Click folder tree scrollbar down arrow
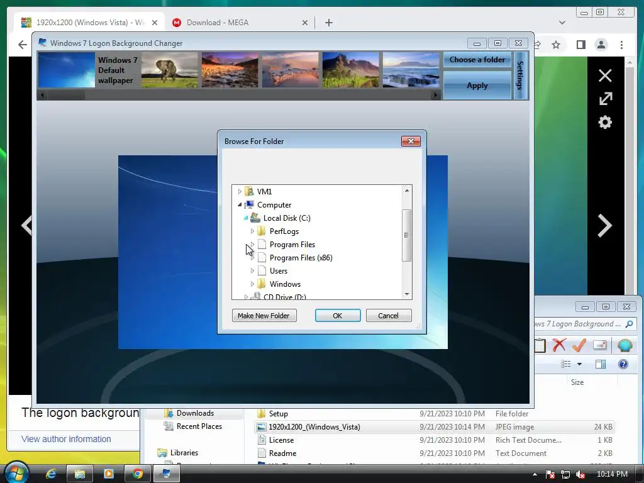The width and height of the screenshot is (644, 483). [407, 294]
